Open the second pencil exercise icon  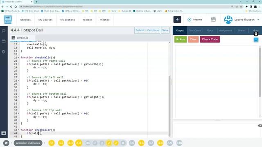(116, 143)
